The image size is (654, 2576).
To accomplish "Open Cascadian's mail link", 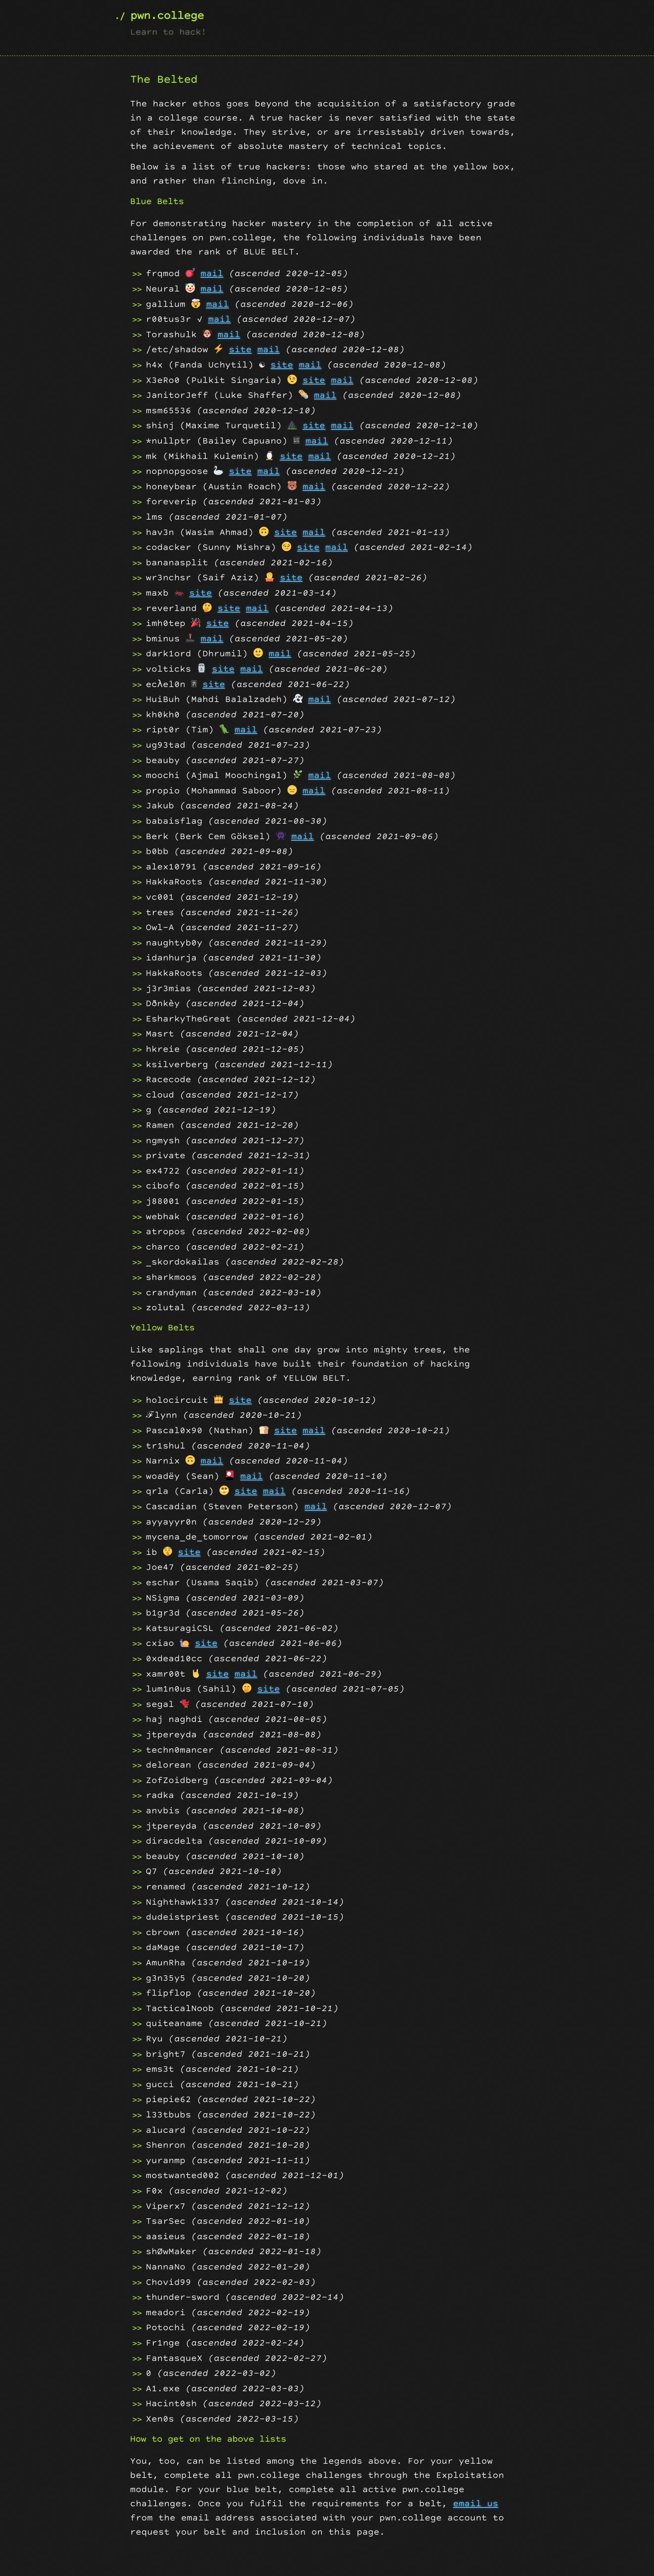I will pos(316,1507).
